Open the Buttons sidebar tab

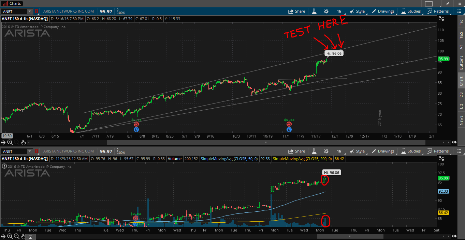pos(461,63)
